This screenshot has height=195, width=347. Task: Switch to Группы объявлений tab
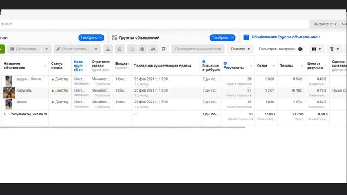139,38
